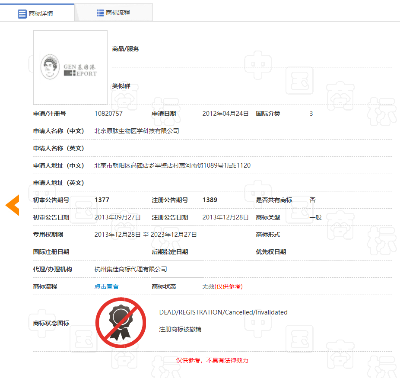Select the applicant address text in Chaoyang district
This screenshot has height=378, width=400.
coord(172,165)
